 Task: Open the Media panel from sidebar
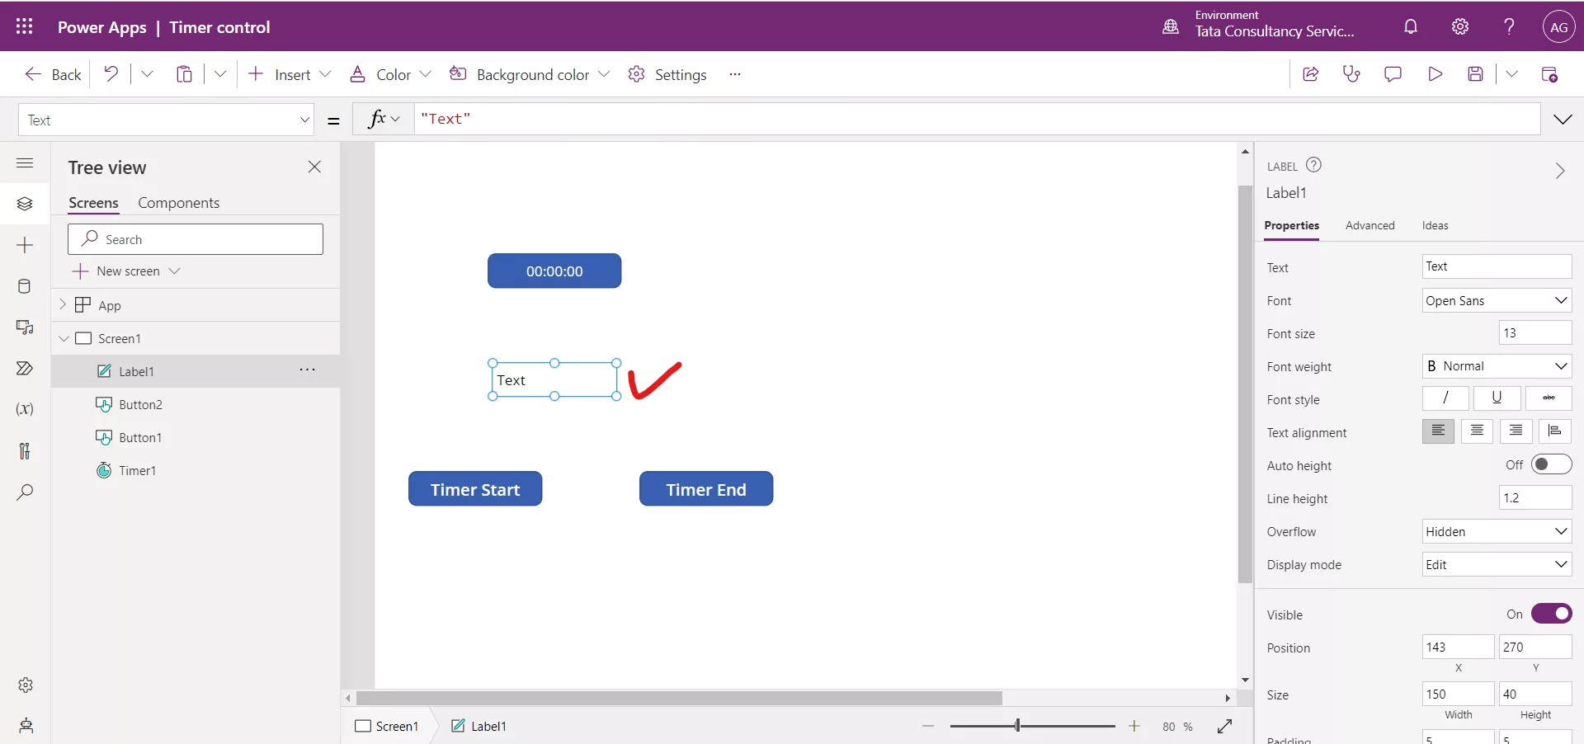(25, 327)
